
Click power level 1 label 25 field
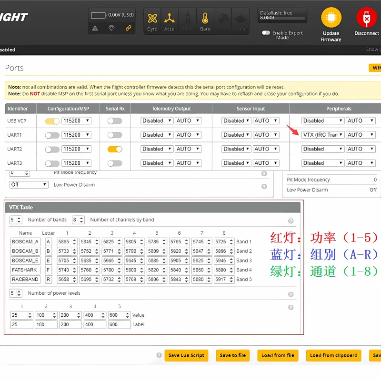[21, 325]
